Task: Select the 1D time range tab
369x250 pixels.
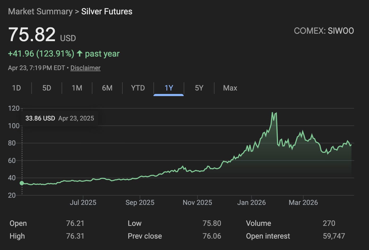Action: [16, 88]
